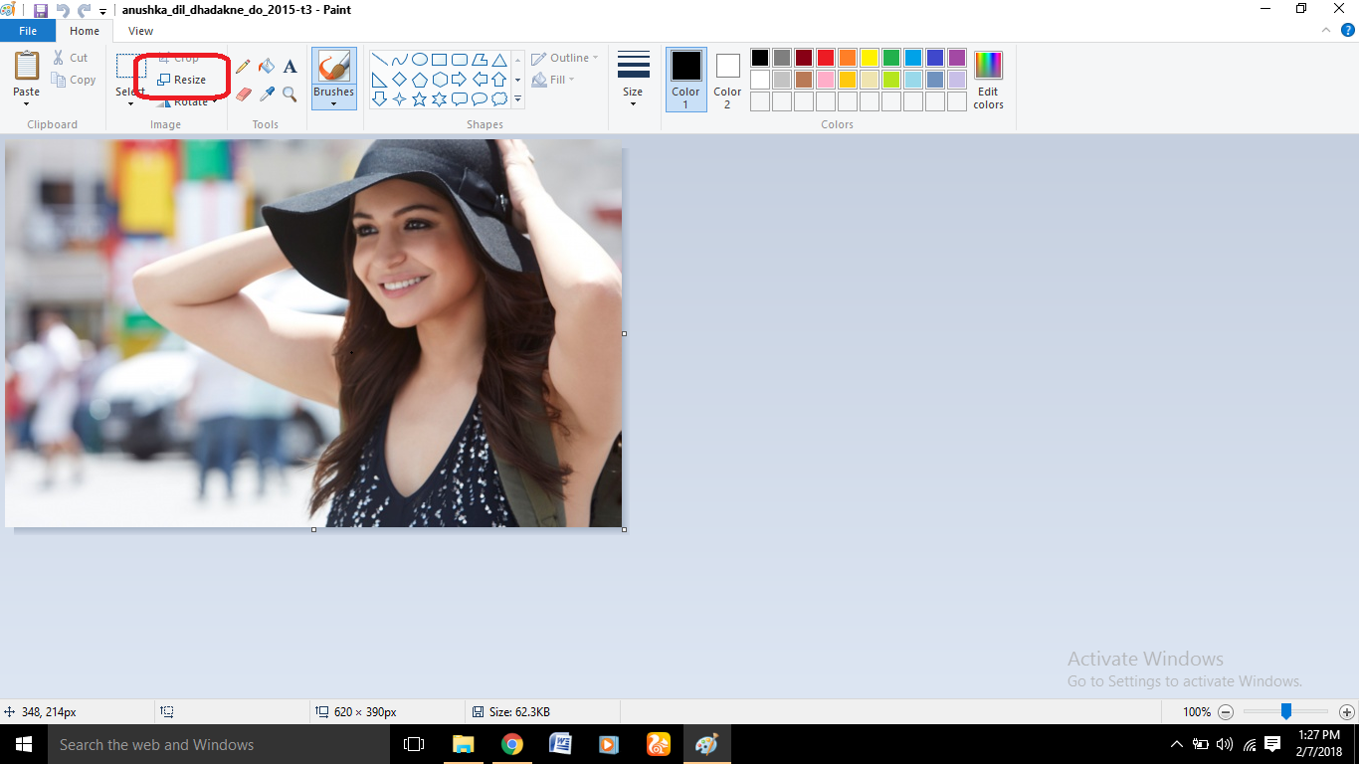
Task: Open the Rotate dropdown
Action: pos(189,100)
